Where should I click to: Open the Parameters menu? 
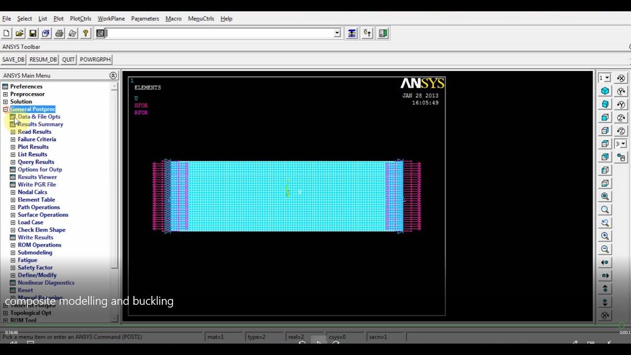(x=145, y=19)
